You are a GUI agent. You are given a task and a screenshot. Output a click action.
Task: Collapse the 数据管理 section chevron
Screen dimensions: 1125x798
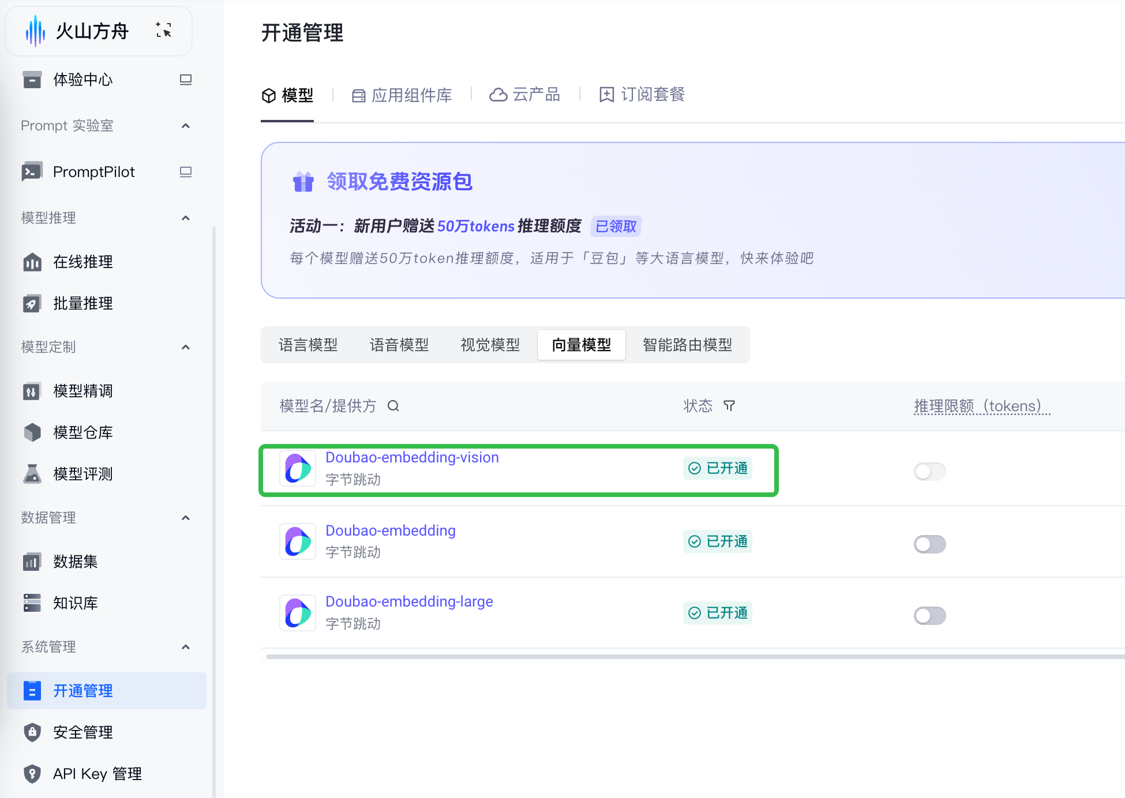click(185, 518)
